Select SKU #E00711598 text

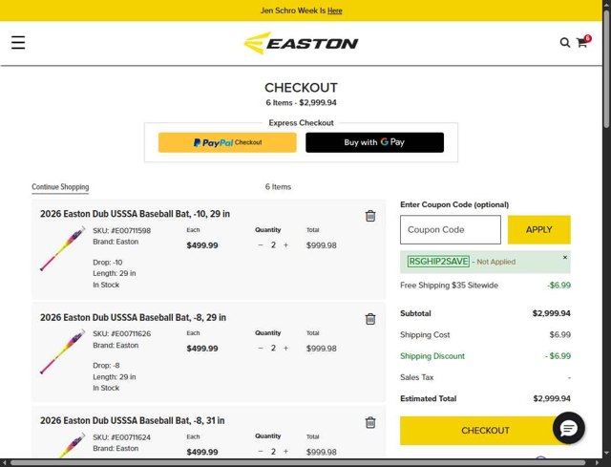click(x=121, y=230)
